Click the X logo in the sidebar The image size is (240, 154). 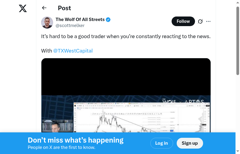23,8
